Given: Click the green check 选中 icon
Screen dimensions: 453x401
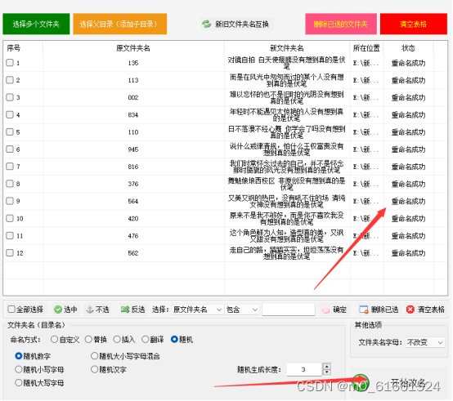Looking at the screenshot, I should pyautogui.click(x=58, y=310).
